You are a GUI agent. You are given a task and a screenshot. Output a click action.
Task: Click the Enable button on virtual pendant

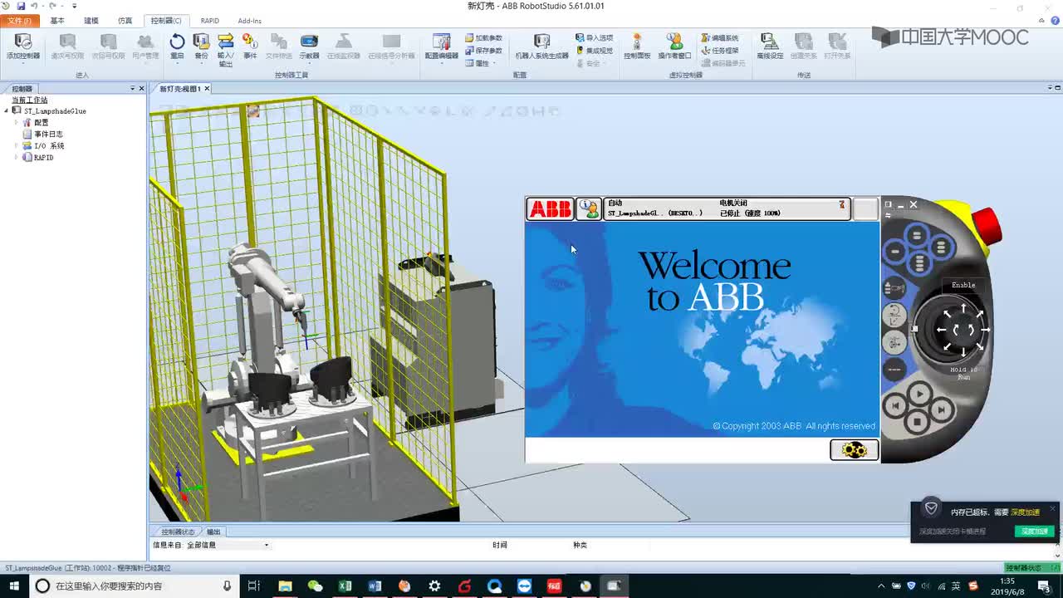963,285
